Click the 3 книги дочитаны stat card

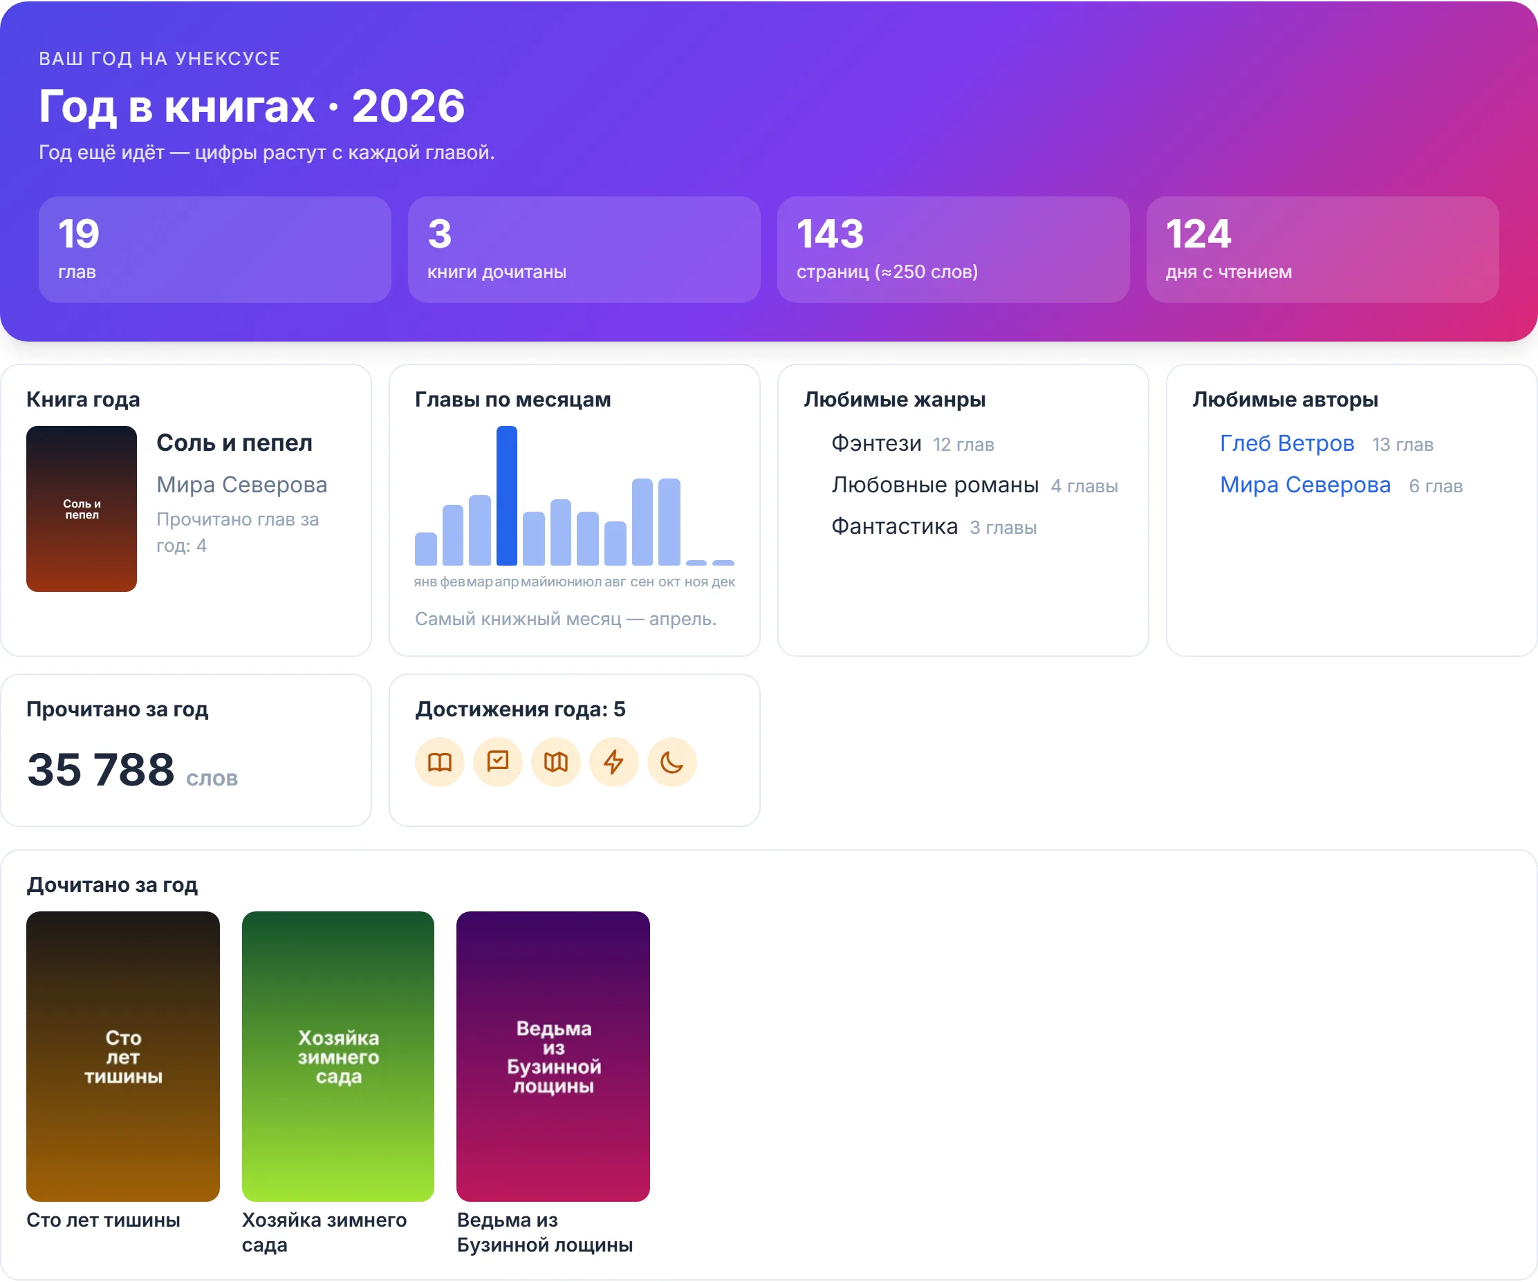[x=584, y=250]
